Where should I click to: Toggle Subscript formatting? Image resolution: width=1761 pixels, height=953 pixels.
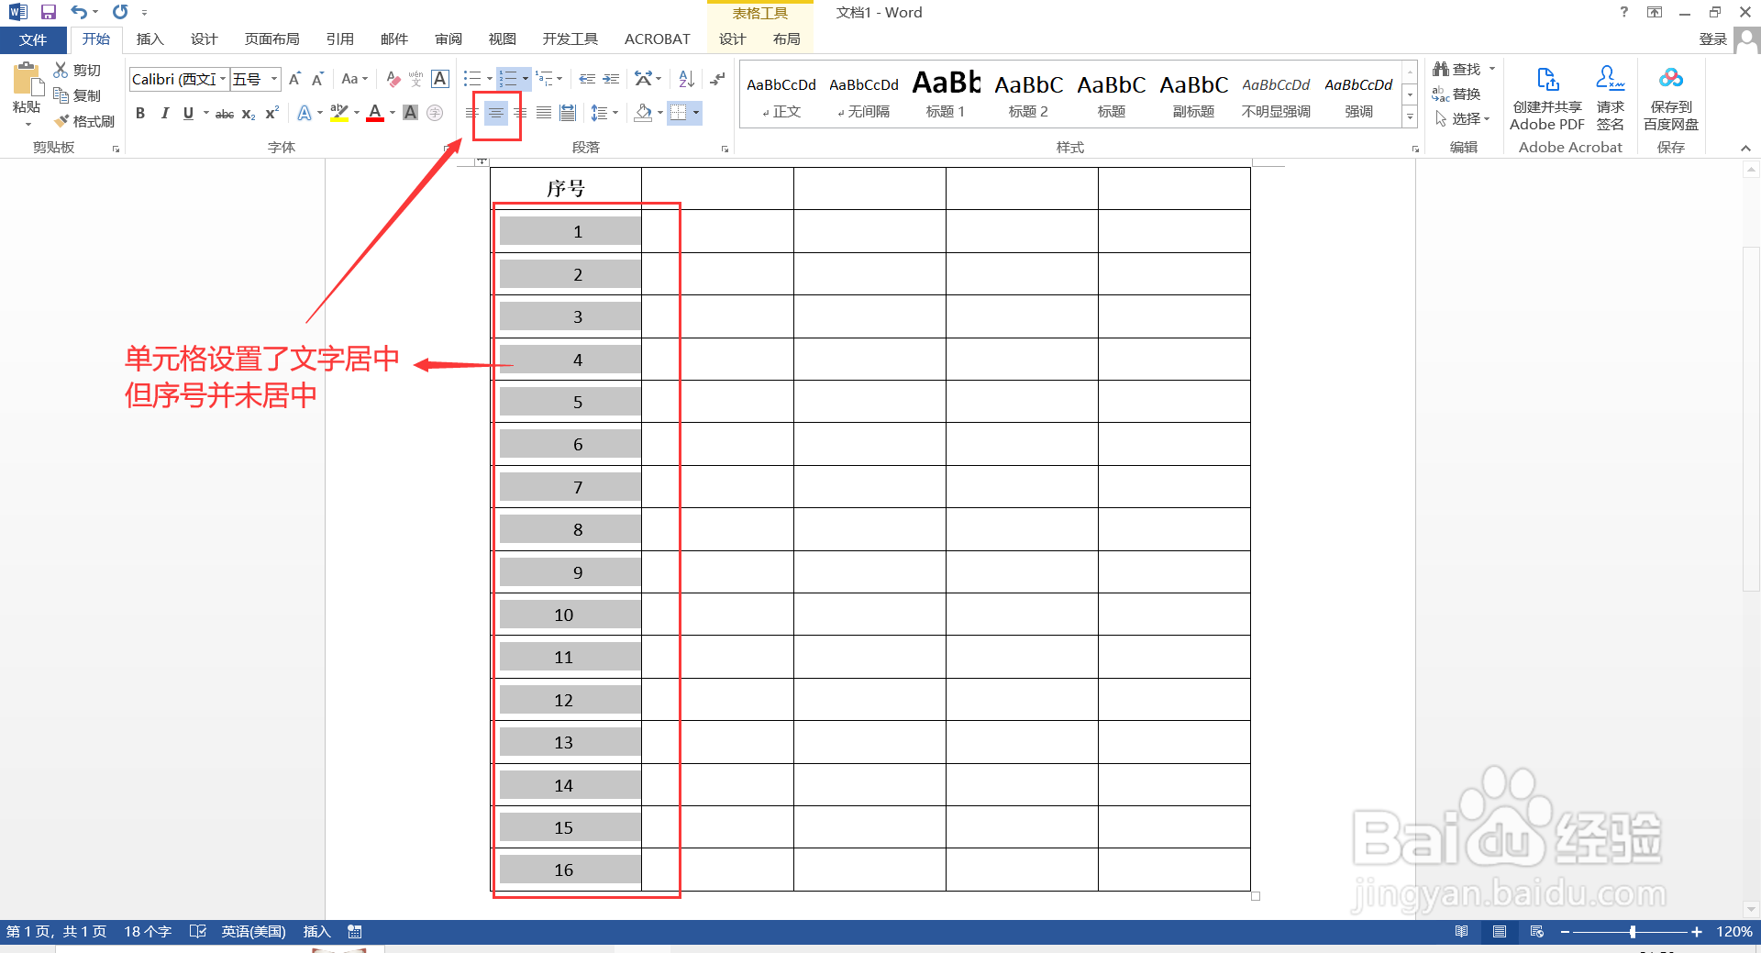tap(249, 113)
